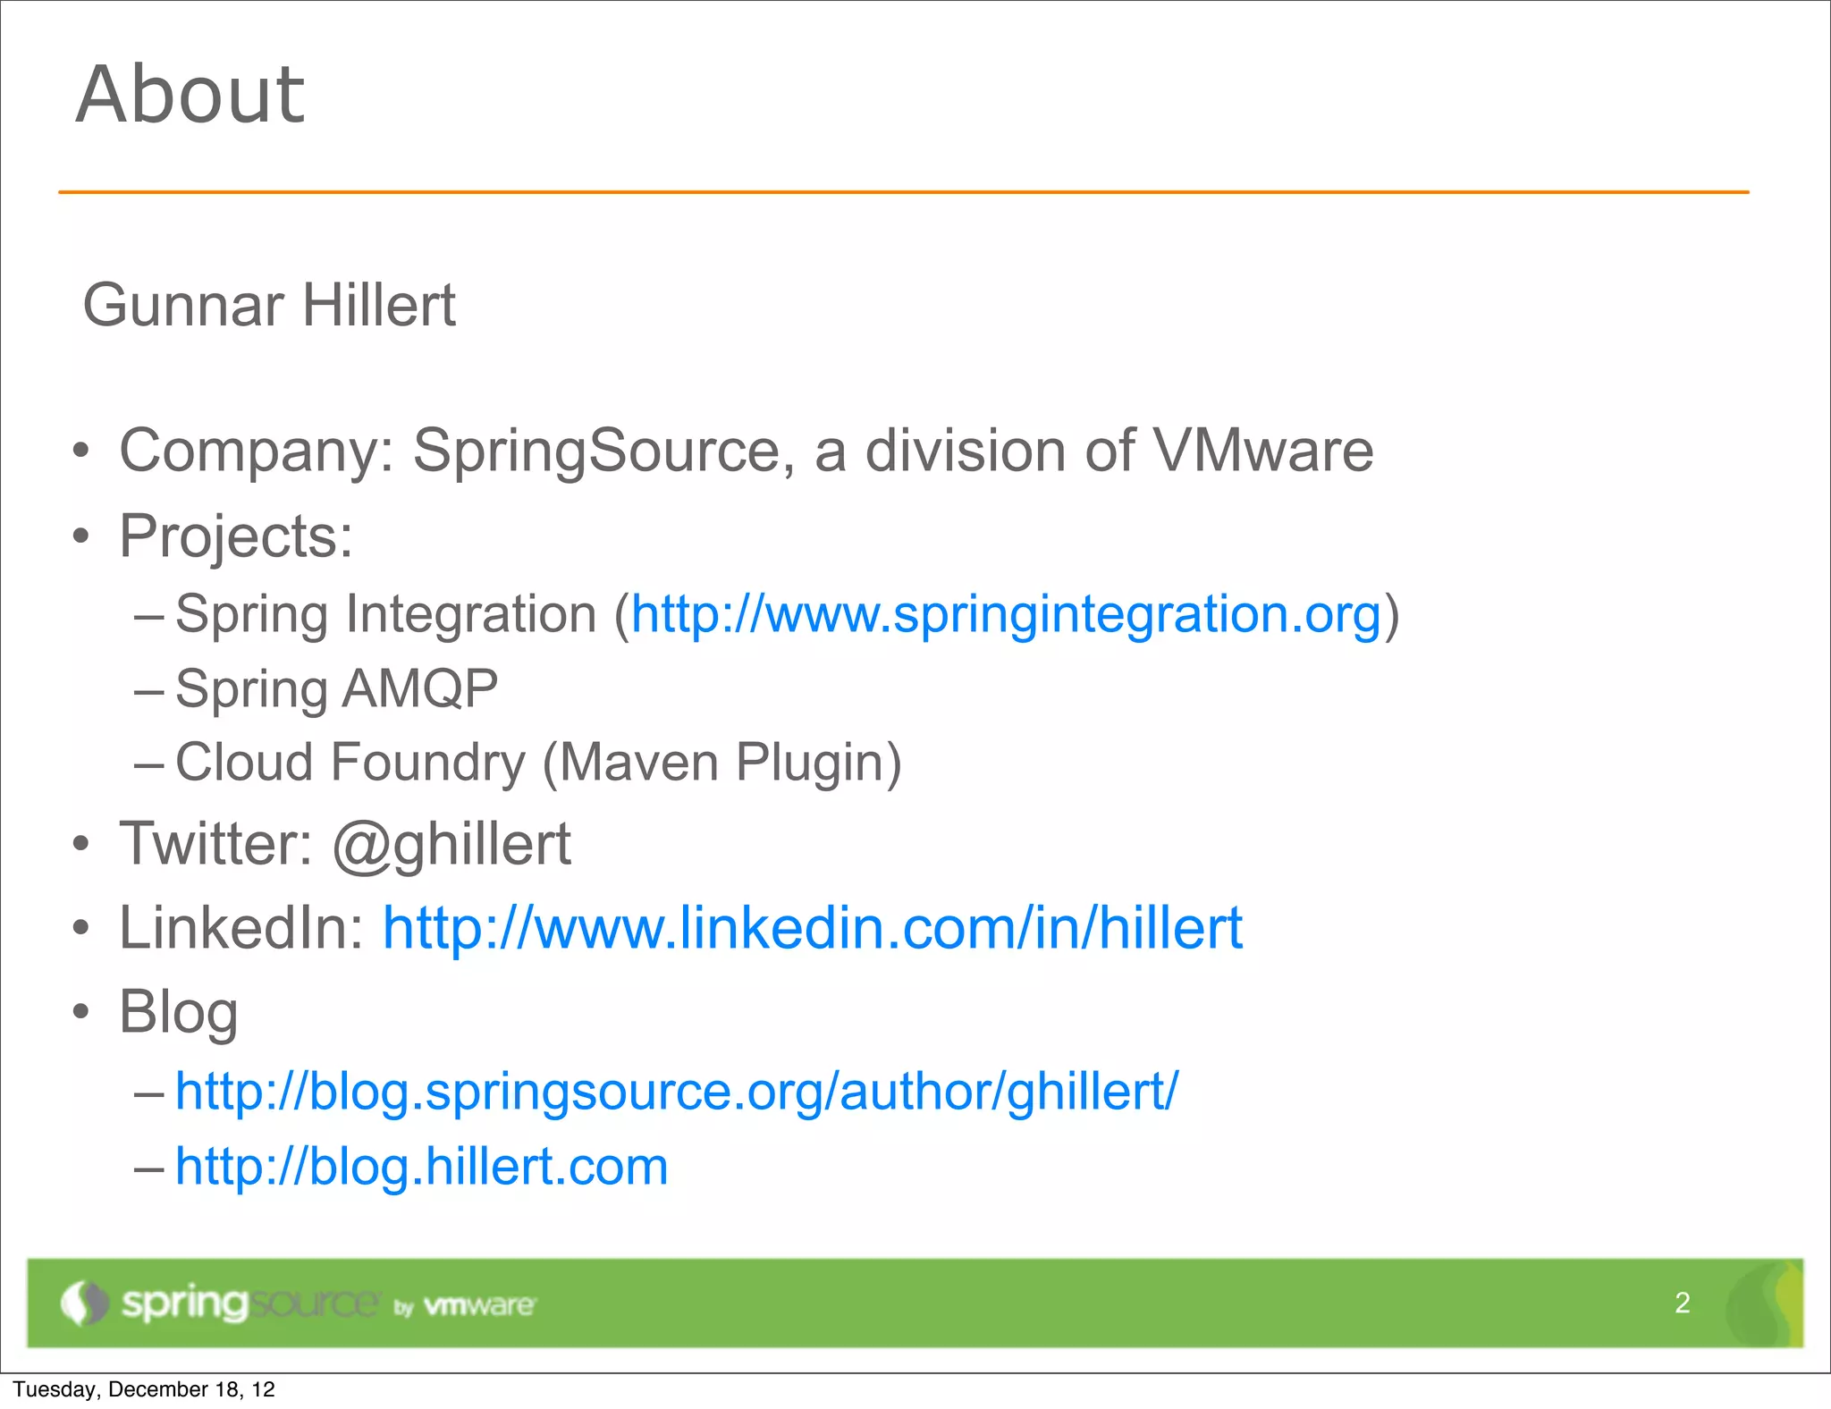The height and width of the screenshot is (1409, 1831).
Task: Click slide page number 2
Action: 1682,1303
